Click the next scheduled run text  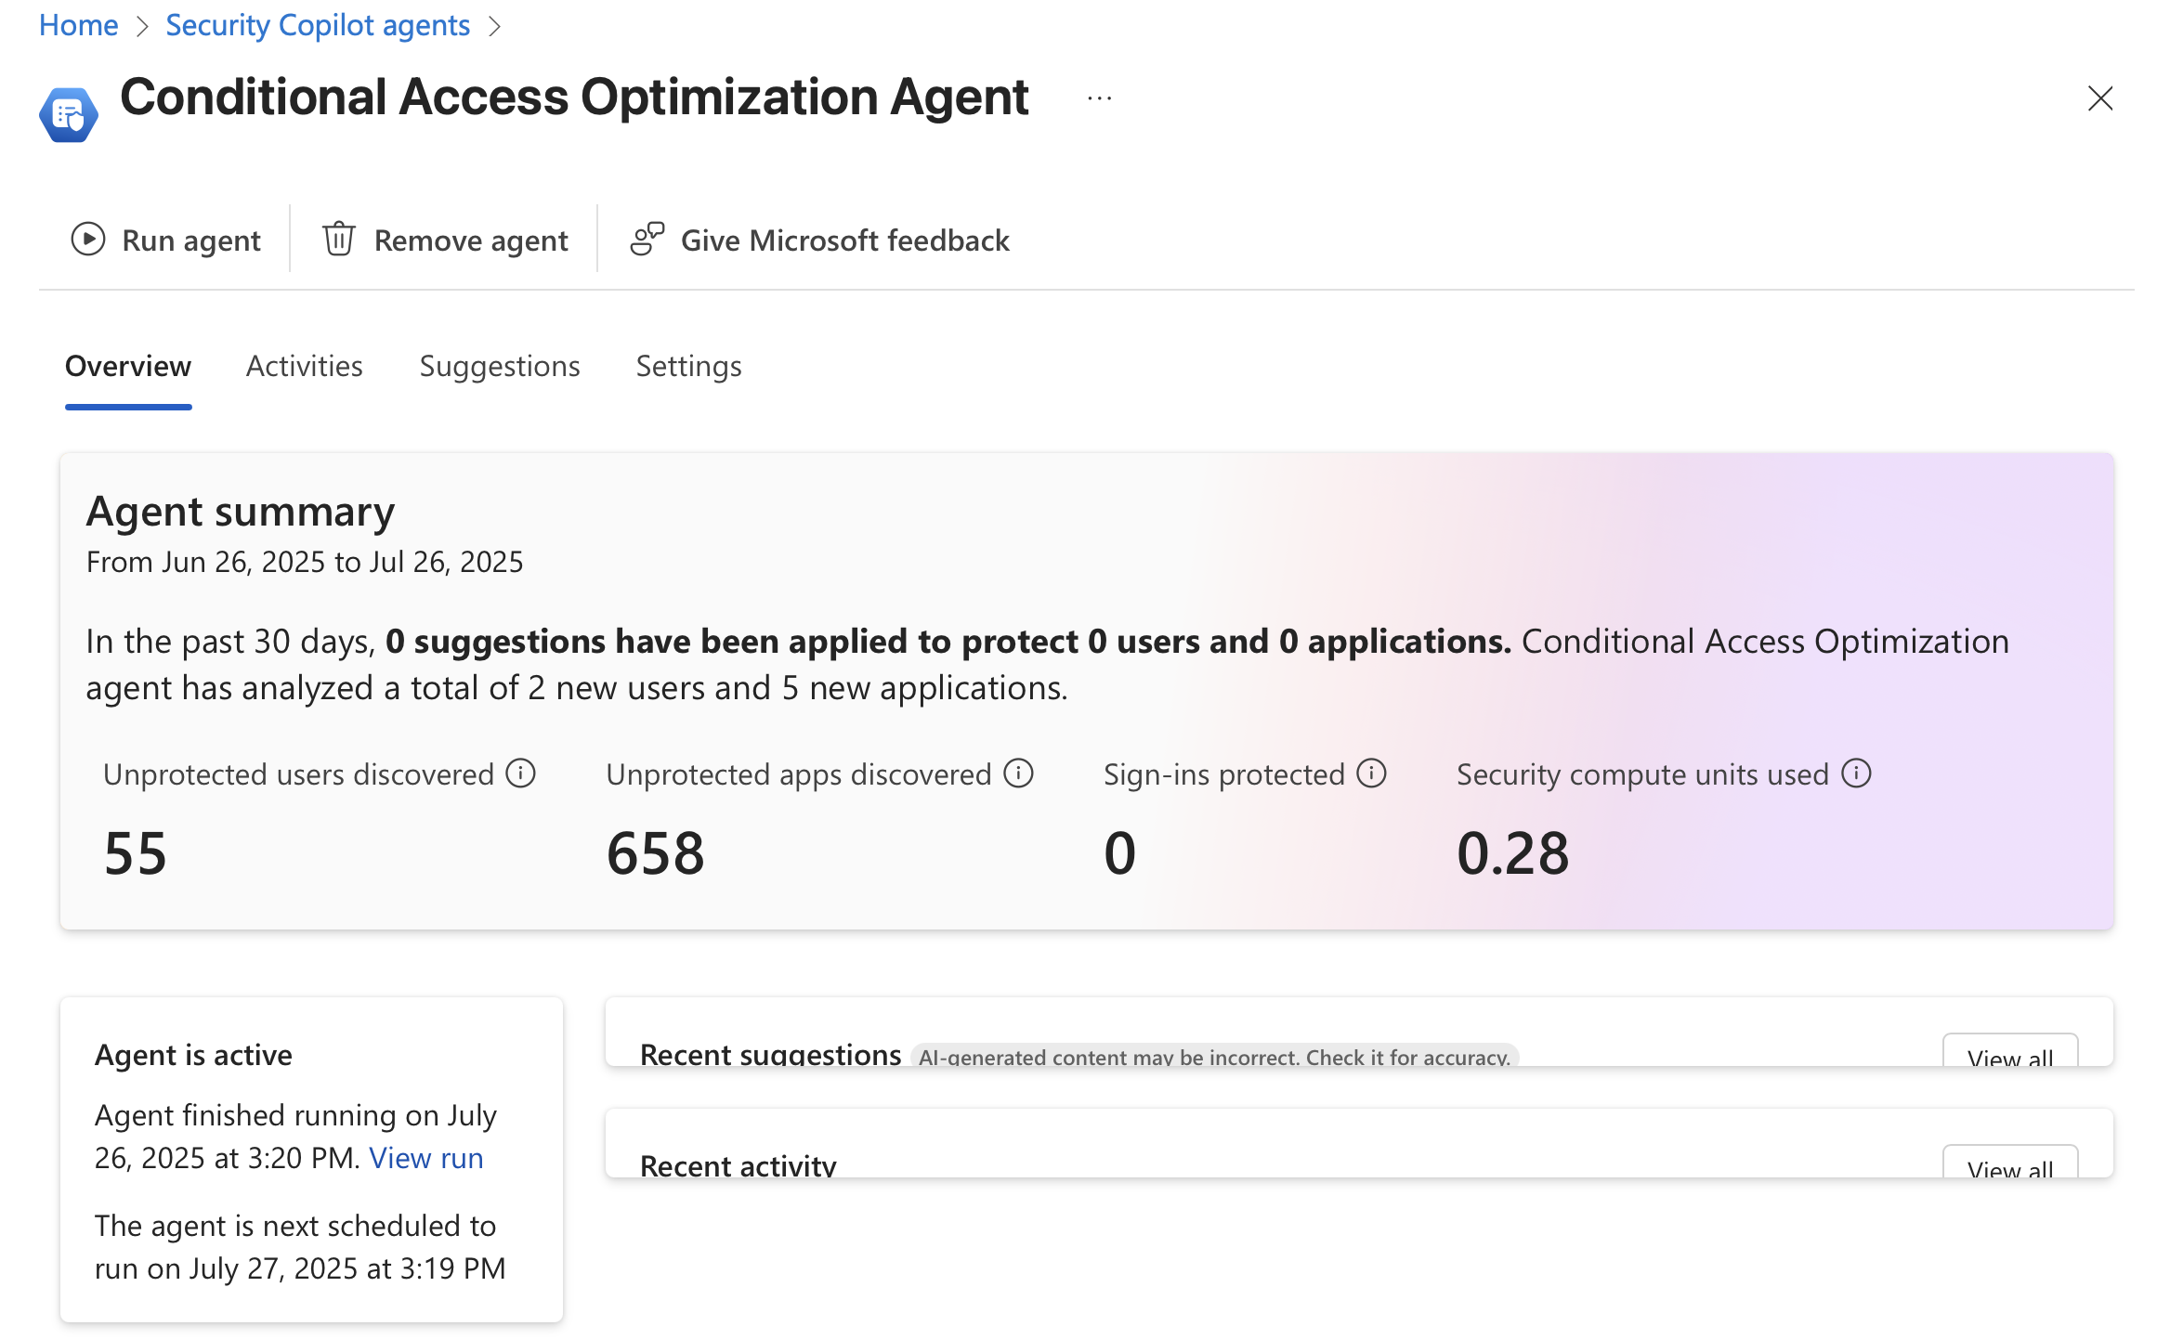300,1247
